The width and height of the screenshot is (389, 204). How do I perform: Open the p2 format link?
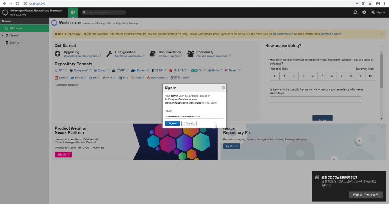click(94, 78)
